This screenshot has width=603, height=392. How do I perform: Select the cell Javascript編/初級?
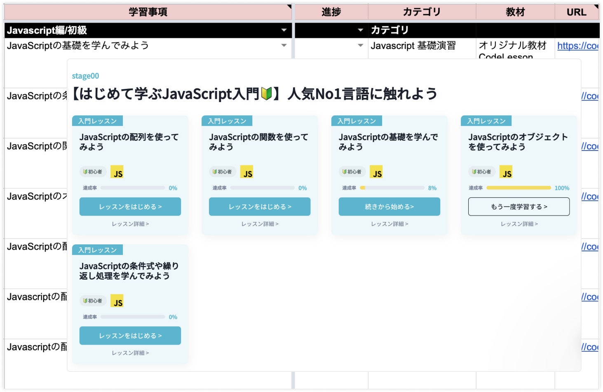pyautogui.click(x=148, y=30)
